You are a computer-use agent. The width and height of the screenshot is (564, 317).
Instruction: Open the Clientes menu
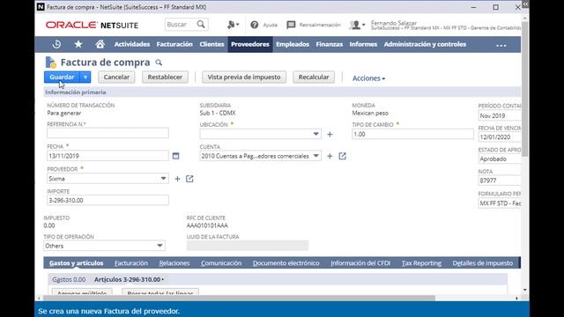pyautogui.click(x=211, y=44)
